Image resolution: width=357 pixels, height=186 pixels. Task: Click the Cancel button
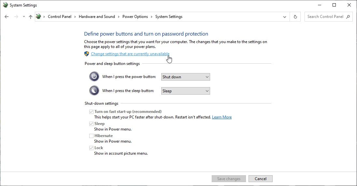(260, 179)
